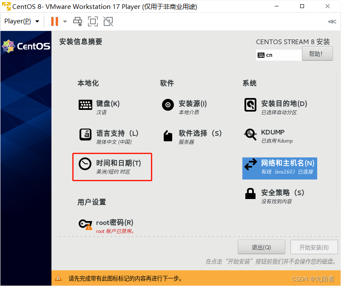341x286 pixels.
Task: Pause the virtual machine
Action: point(54,22)
